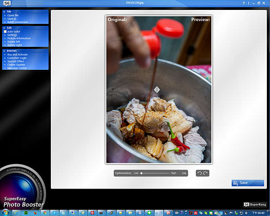This screenshot has height=216, width=270.
Task: Click the Action Center flag tray icon
Action: [x=231, y=213]
